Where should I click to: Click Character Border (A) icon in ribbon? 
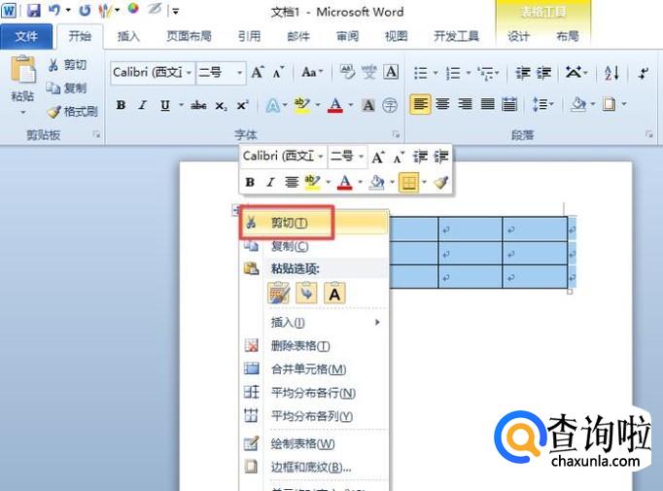[x=391, y=72]
